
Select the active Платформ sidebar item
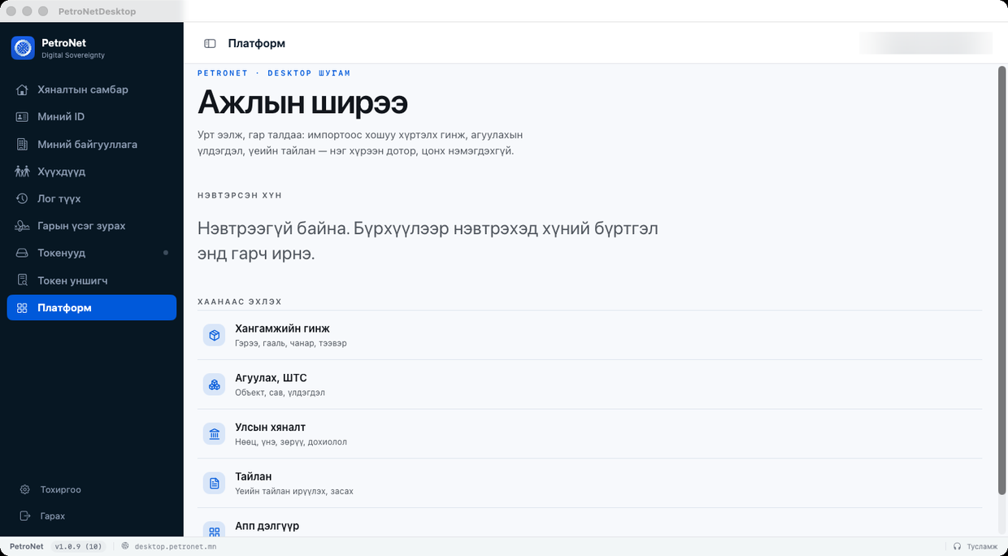[92, 307]
